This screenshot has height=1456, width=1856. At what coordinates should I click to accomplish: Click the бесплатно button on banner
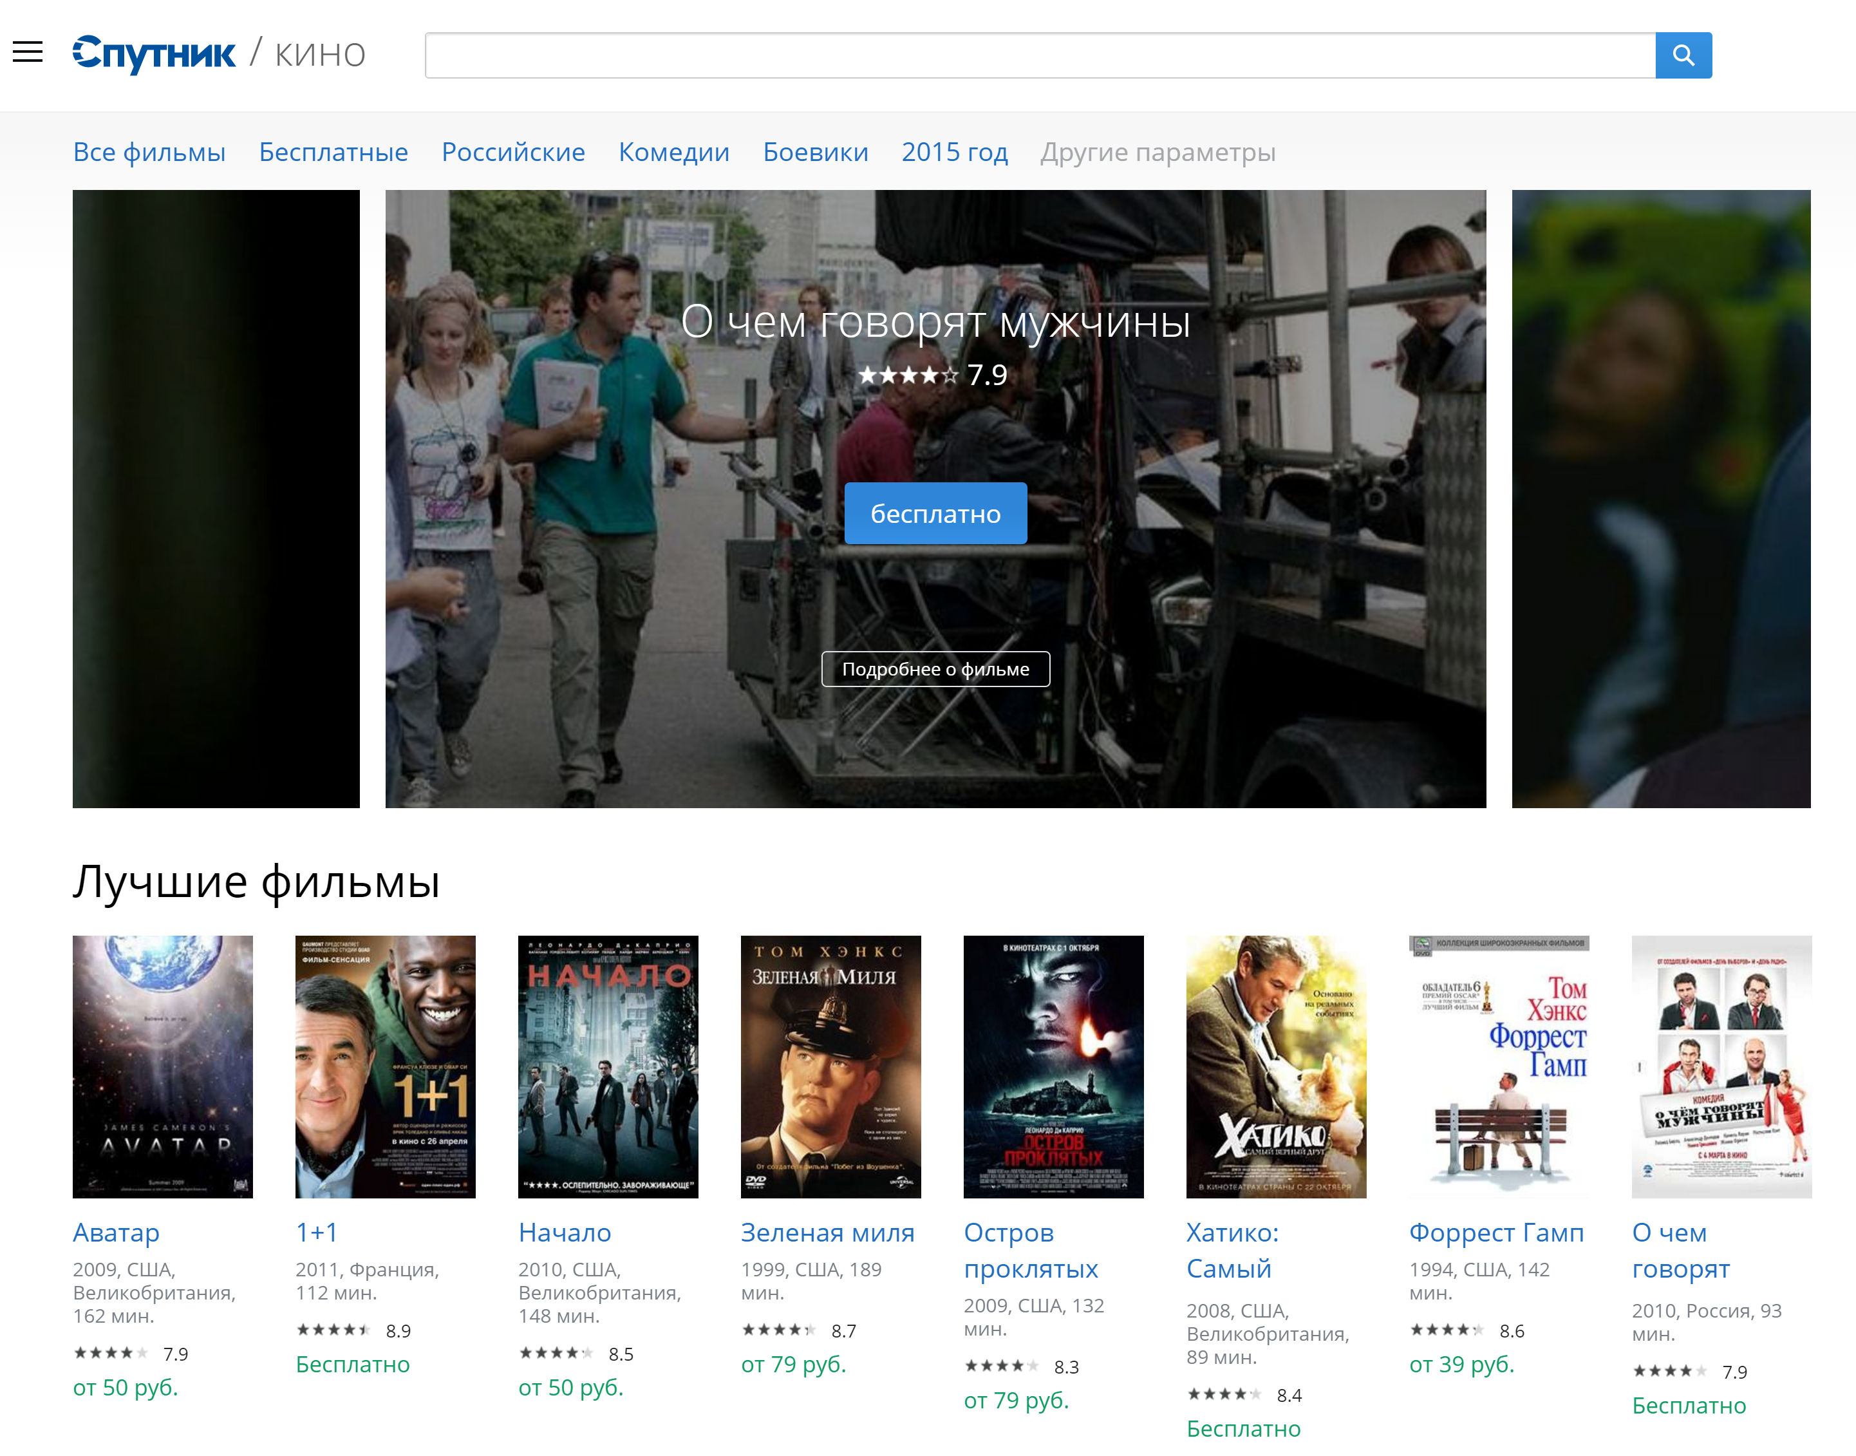tap(935, 513)
